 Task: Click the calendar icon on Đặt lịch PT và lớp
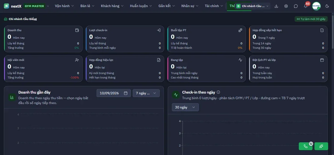click(x=322, y=60)
